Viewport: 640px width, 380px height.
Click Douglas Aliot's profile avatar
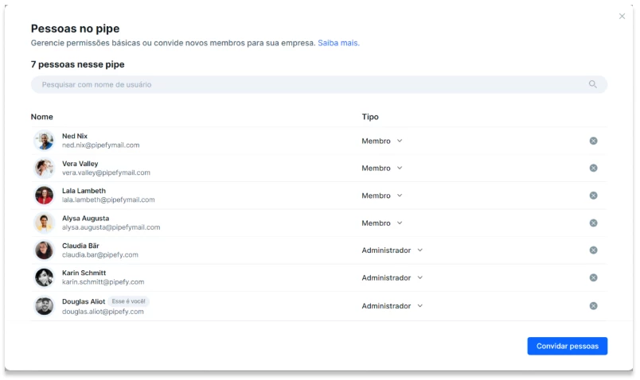pos(45,306)
